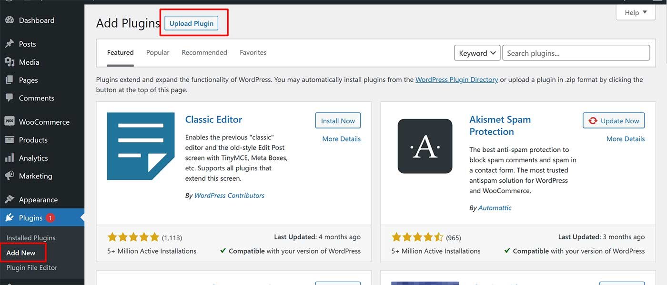Click the WooCommerce logo icon

click(x=9, y=122)
